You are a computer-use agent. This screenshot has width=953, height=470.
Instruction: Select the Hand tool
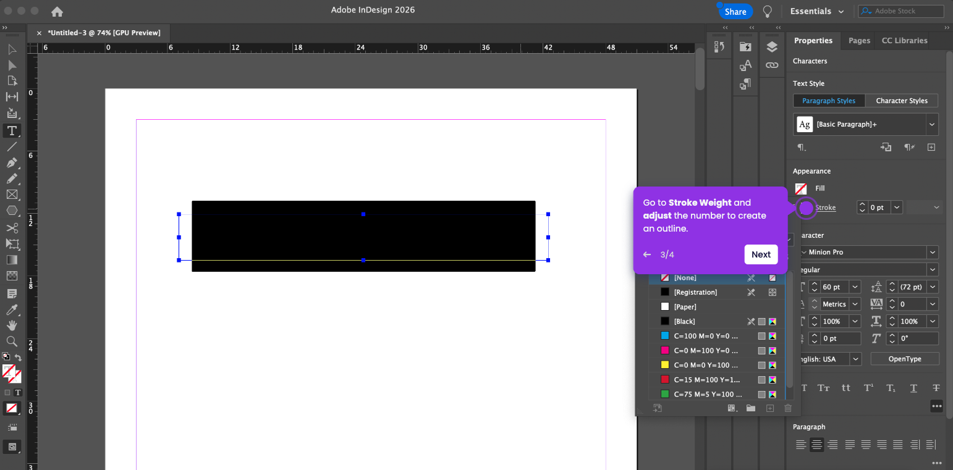12,325
